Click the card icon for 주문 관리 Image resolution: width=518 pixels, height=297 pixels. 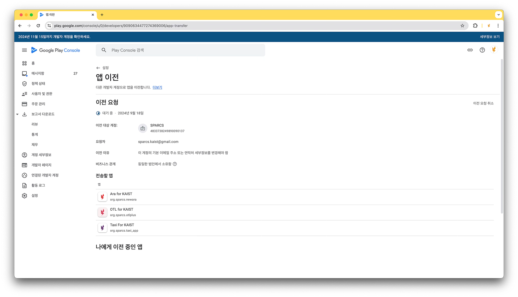point(25,104)
